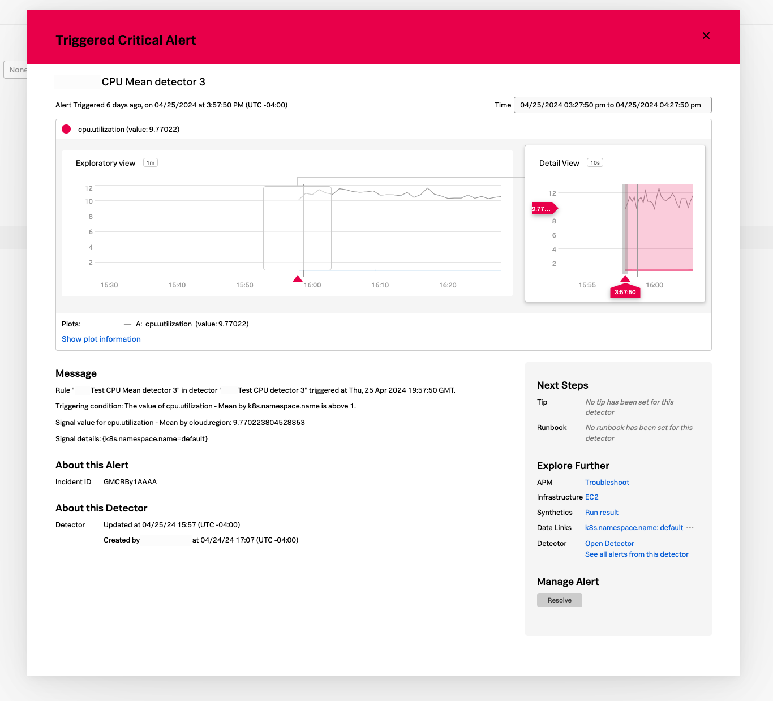Click the Signal value for cpu.utilization line
Viewport: 773px width, 701px height.
[180, 423]
